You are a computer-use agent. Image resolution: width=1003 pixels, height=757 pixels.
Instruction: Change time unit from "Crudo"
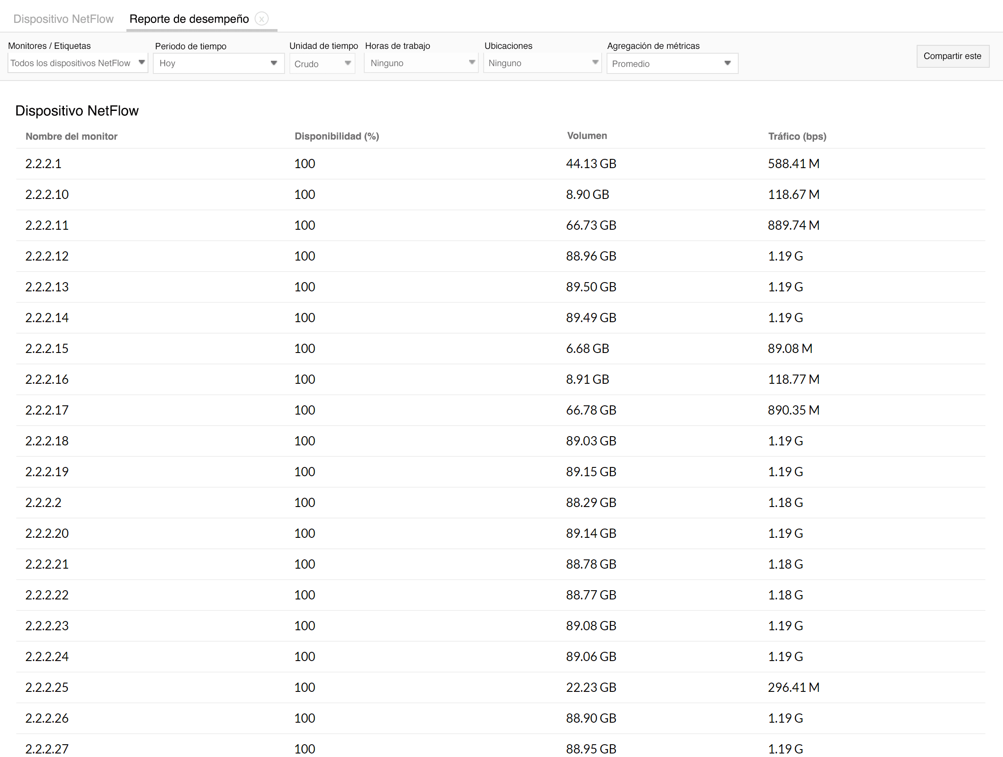pyautogui.click(x=318, y=63)
